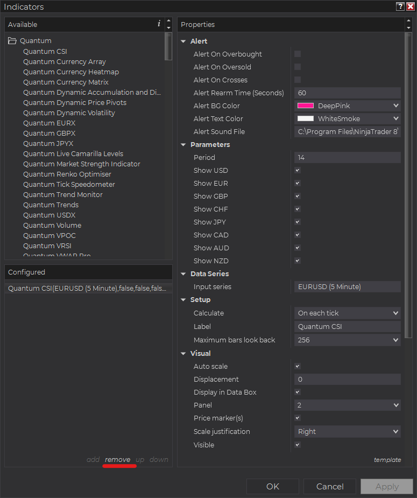Click down arrow in Properties panel header
The height and width of the screenshot is (498, 417).
(408, 27)
